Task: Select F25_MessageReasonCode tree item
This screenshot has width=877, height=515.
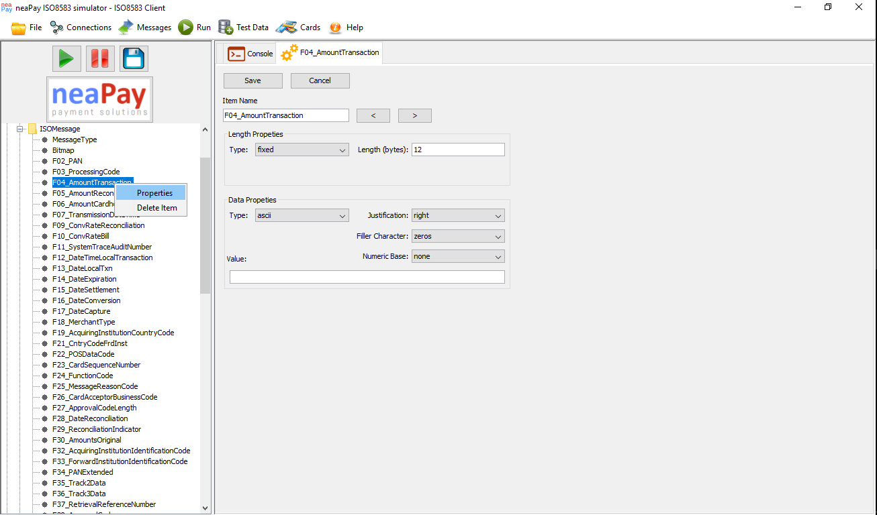Action: pos(95,386)
